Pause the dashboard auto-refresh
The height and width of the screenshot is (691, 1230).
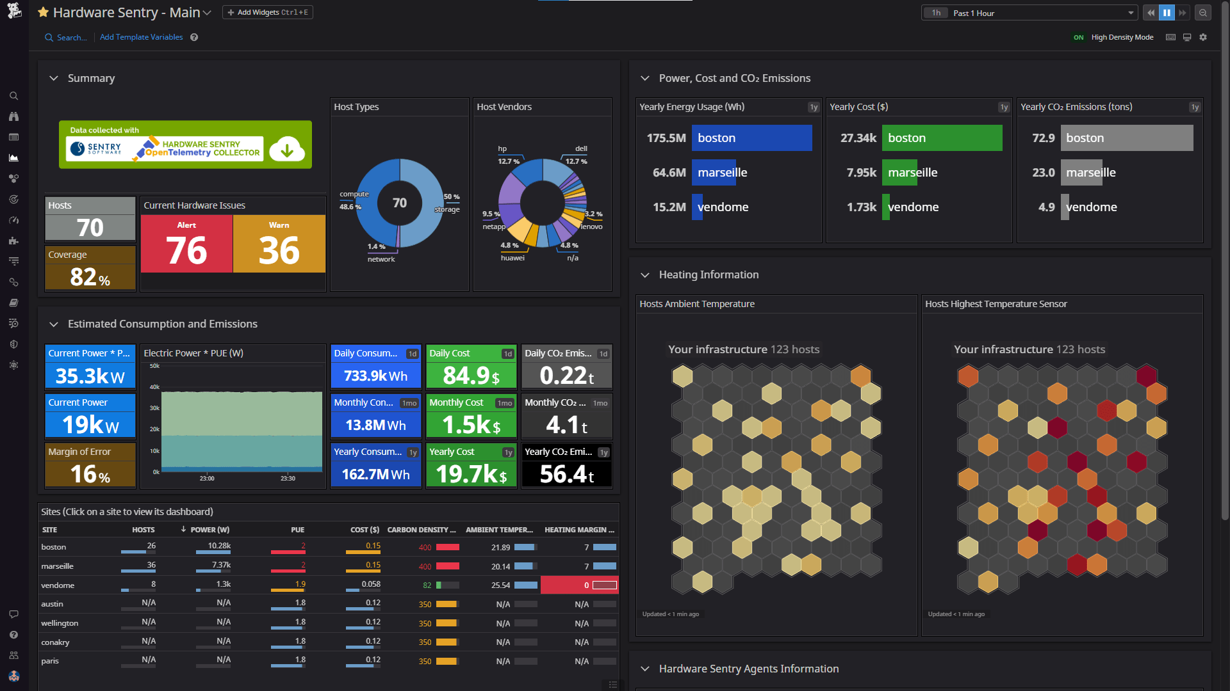1167,12
